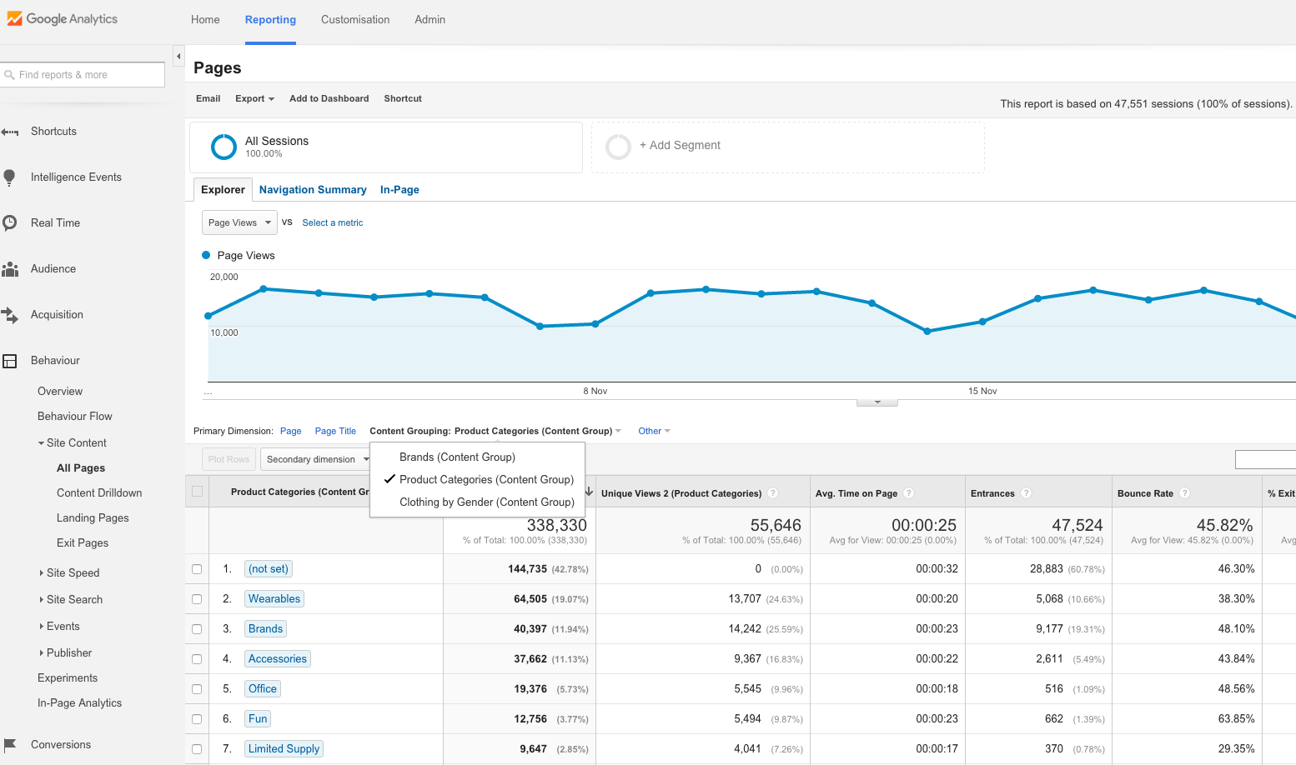1296x765 pixels.
Task: Open the Limited Supply category link
Action: coord(284,749)
